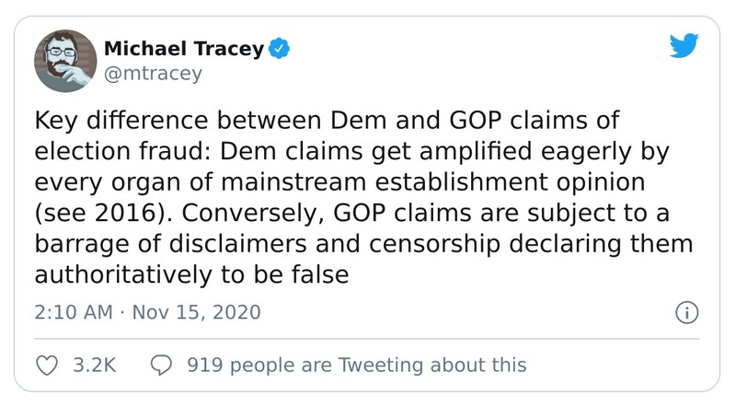
Task: Open Michael Tracey's profile avatar
Action: tap(64, 60)
